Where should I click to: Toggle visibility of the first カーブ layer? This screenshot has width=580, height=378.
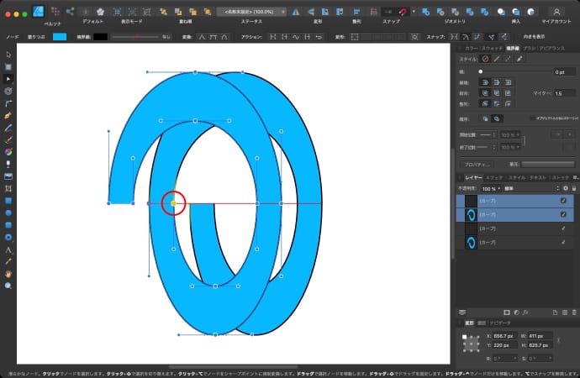click(563, 202)
